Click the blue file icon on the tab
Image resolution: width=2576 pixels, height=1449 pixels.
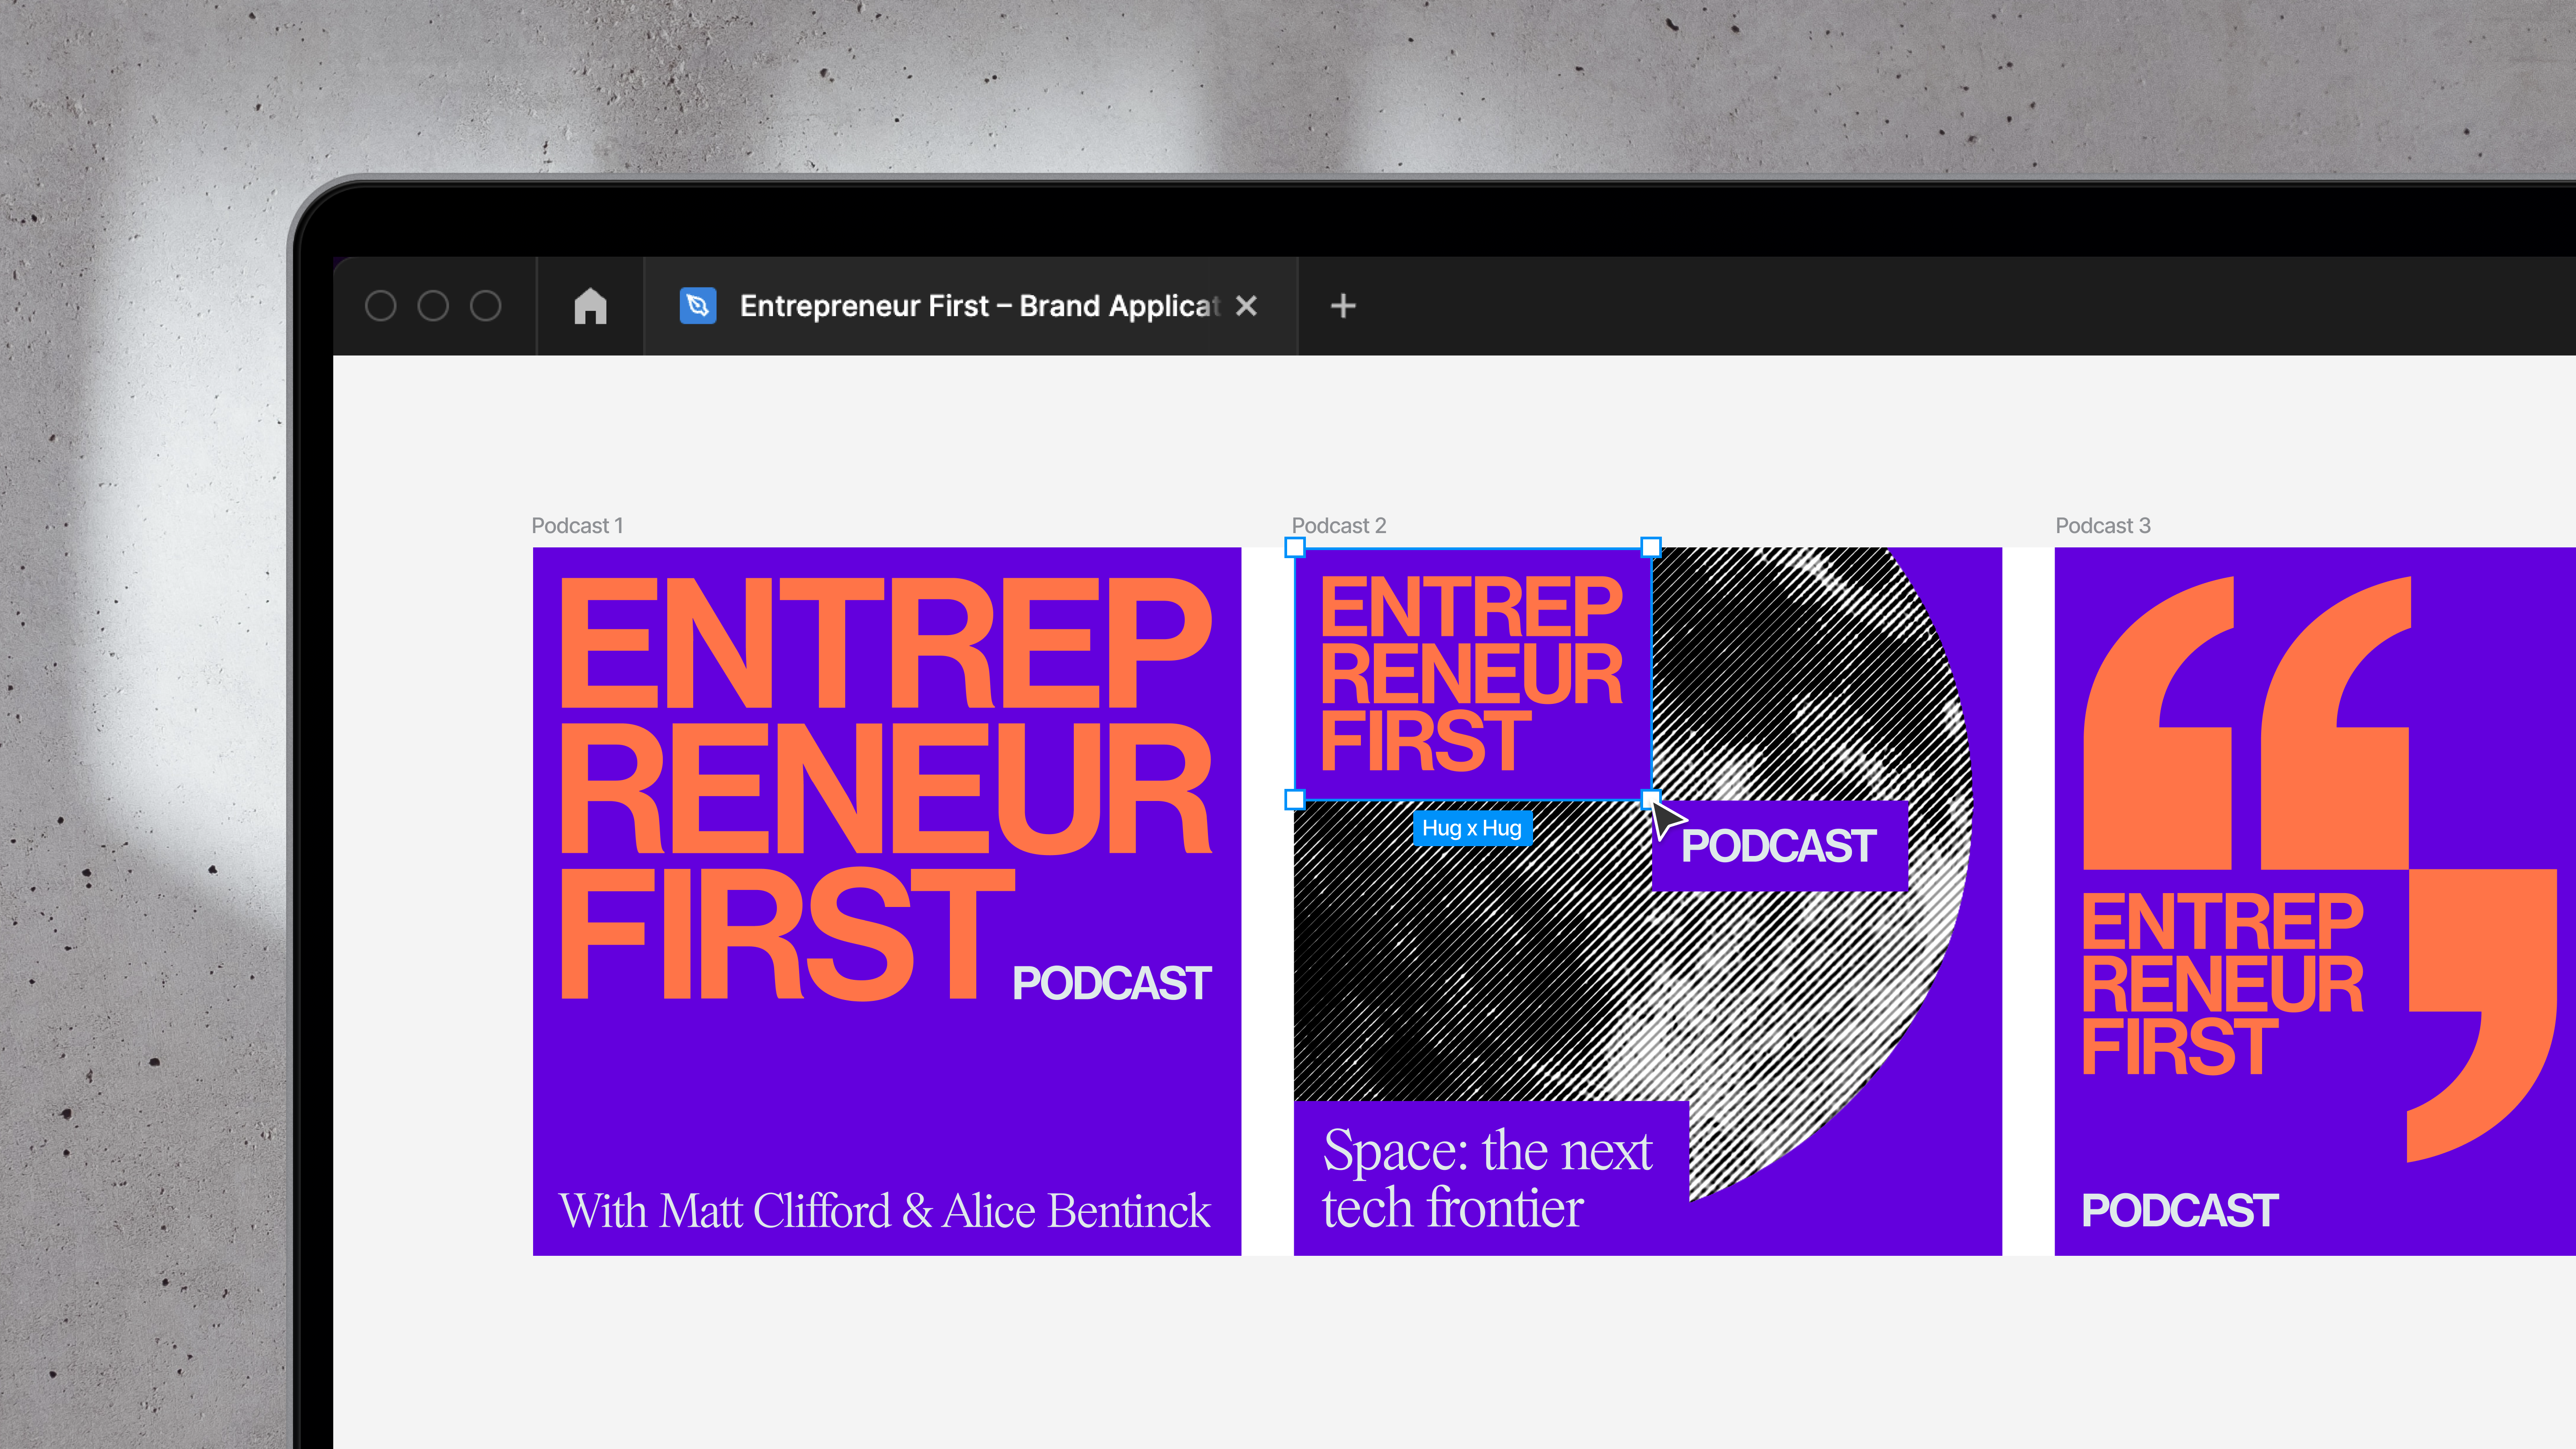(698, 306)
